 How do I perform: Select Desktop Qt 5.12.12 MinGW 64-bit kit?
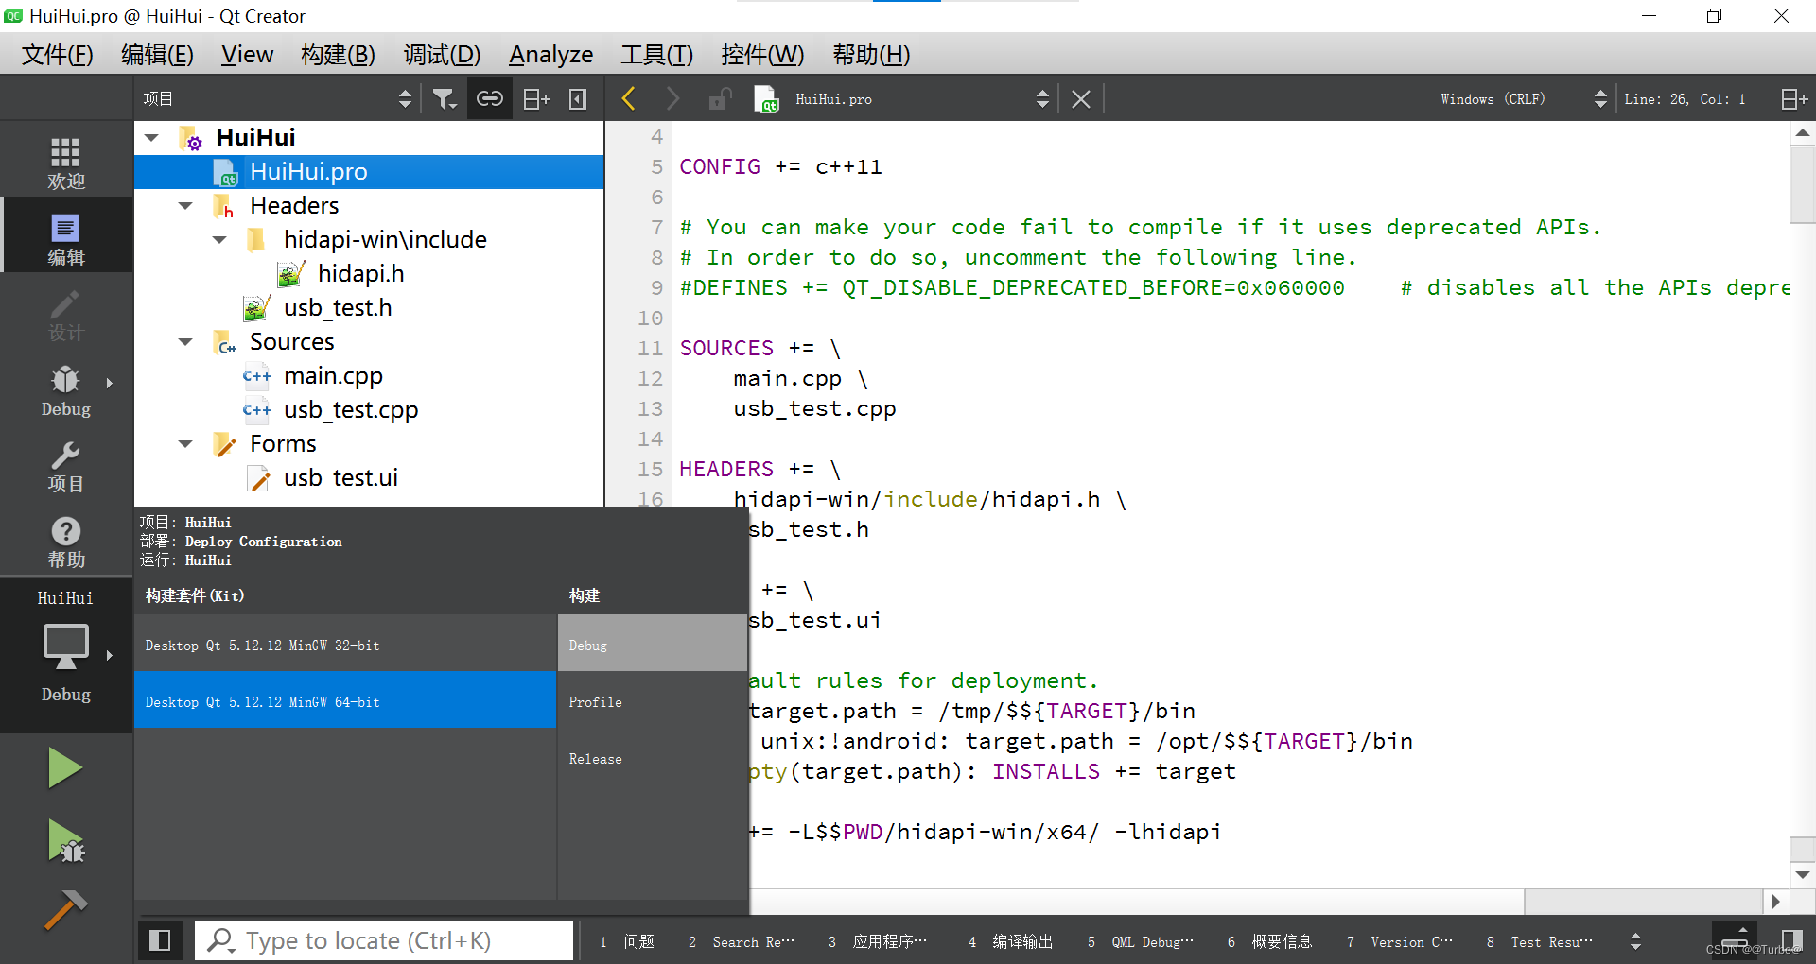coord(345,700)
